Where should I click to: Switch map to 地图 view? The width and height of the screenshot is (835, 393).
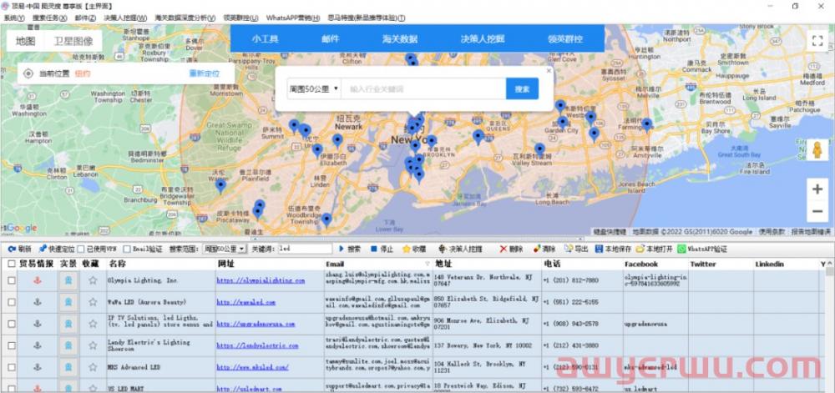pyautogui.click(x=26, y=41)
